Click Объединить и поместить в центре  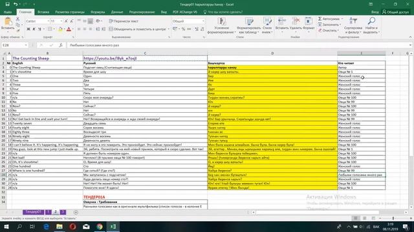(x=137, y=29)
